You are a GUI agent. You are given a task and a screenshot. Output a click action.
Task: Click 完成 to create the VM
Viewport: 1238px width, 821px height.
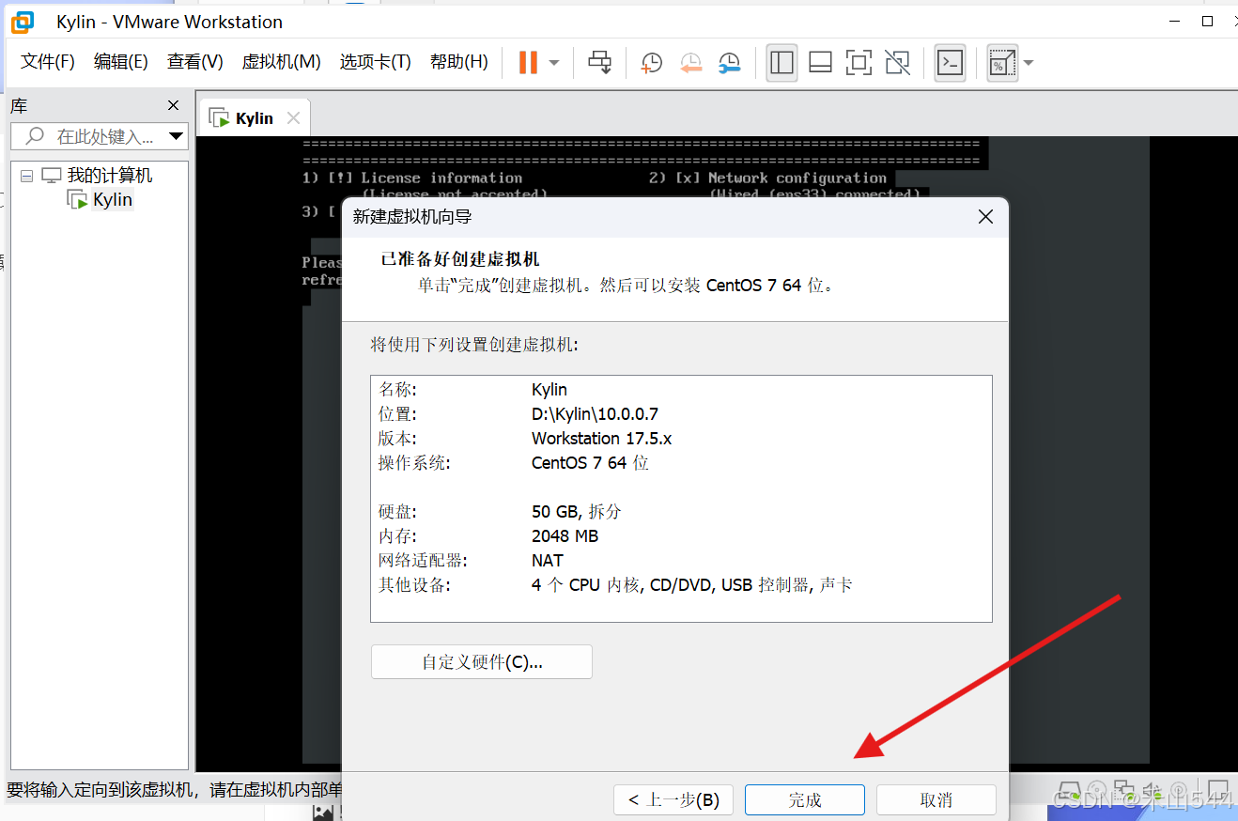pyautogui.click(x=805, y=800)
